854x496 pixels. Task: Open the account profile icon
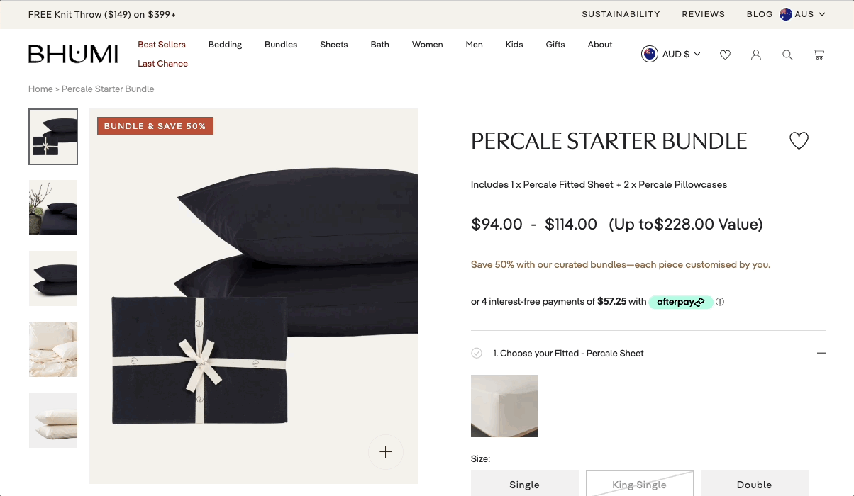click(x=756, y=55)
